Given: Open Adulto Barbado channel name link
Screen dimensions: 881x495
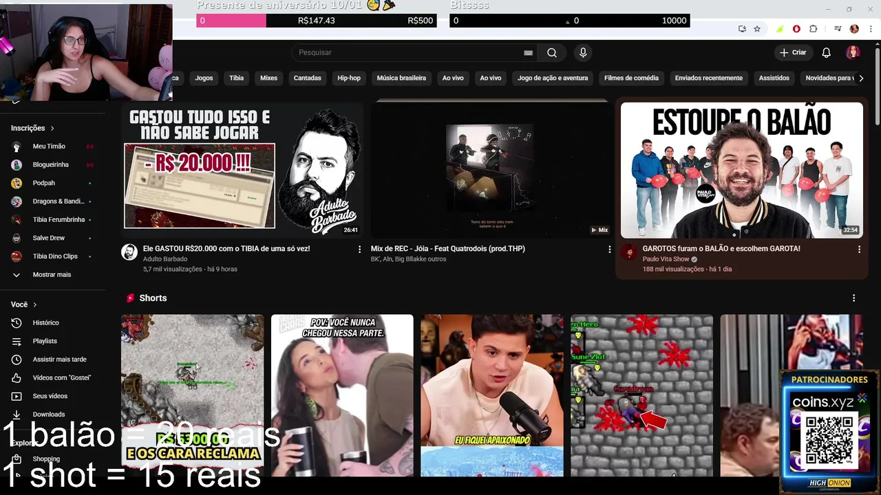Looking at the screenshot, I should [165, 259].
